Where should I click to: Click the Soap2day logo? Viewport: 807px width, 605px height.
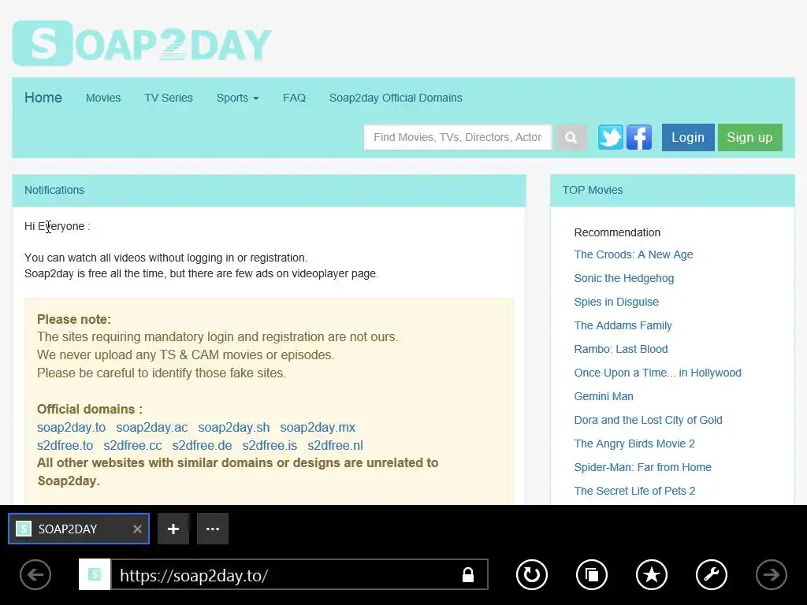[142, 43]
